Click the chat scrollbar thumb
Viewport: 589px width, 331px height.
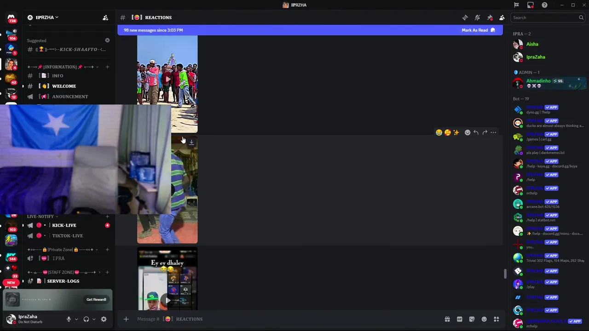pyautogui.click(x=505, y=274)
